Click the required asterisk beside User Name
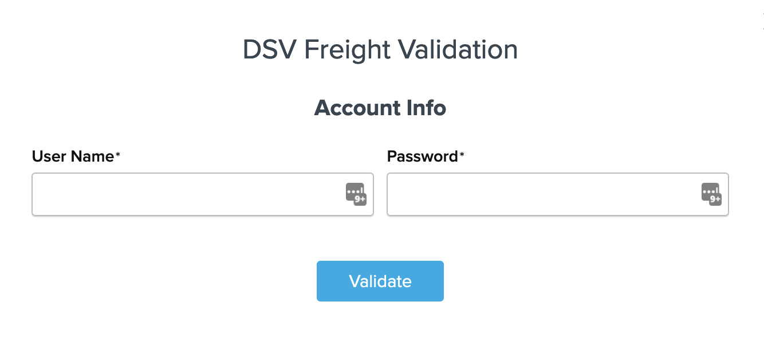This screenshot has height=337, width=764. click(118, 155)
